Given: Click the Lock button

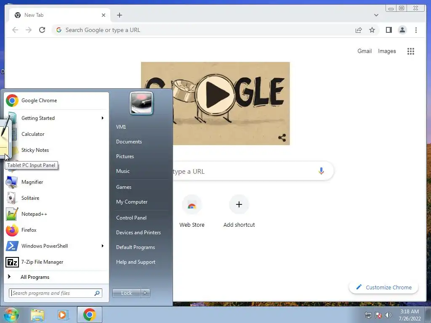Looking at the screenshot, I should (127, 293).
